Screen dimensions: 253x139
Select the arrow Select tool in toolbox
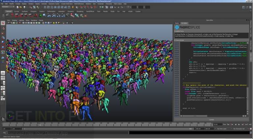[x=3, y=23]
